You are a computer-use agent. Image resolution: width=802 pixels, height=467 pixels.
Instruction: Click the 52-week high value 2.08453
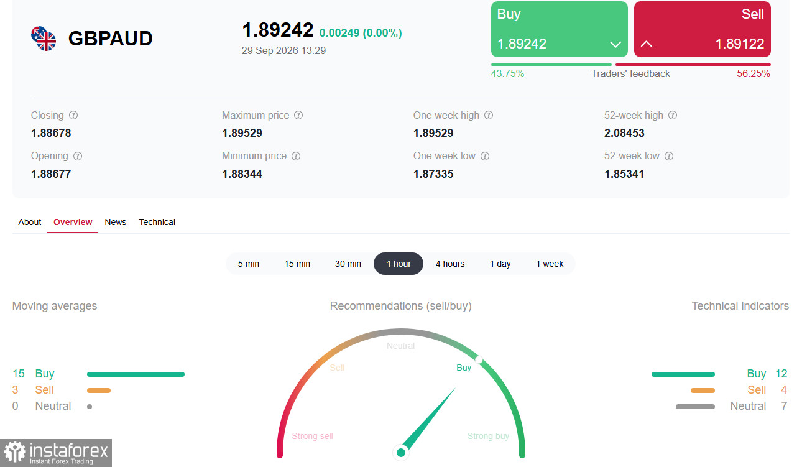click(x=624, y=133)
